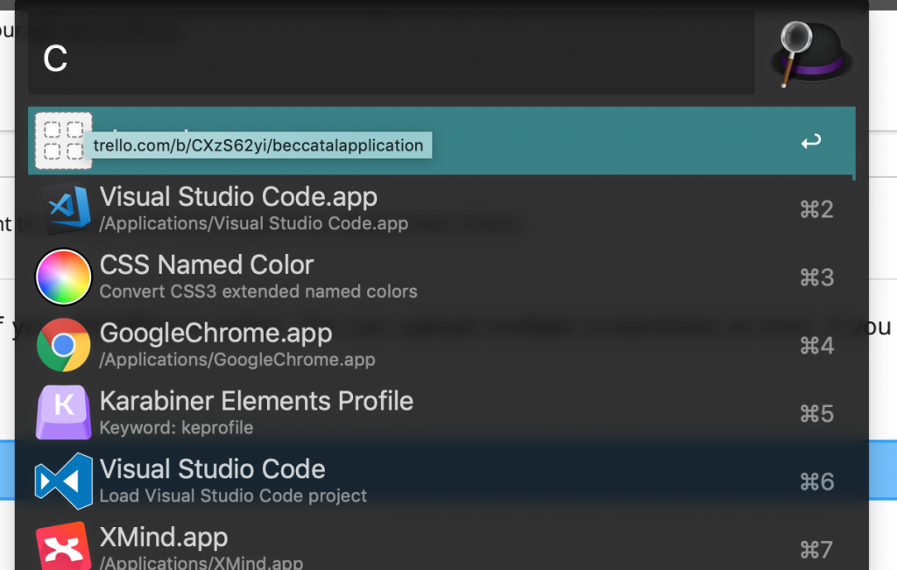Image resolution: width=897 pixels, height=570 pixels.
Task: Click the ⌘6 shortcut label
Action: click(x=816, y=482)
